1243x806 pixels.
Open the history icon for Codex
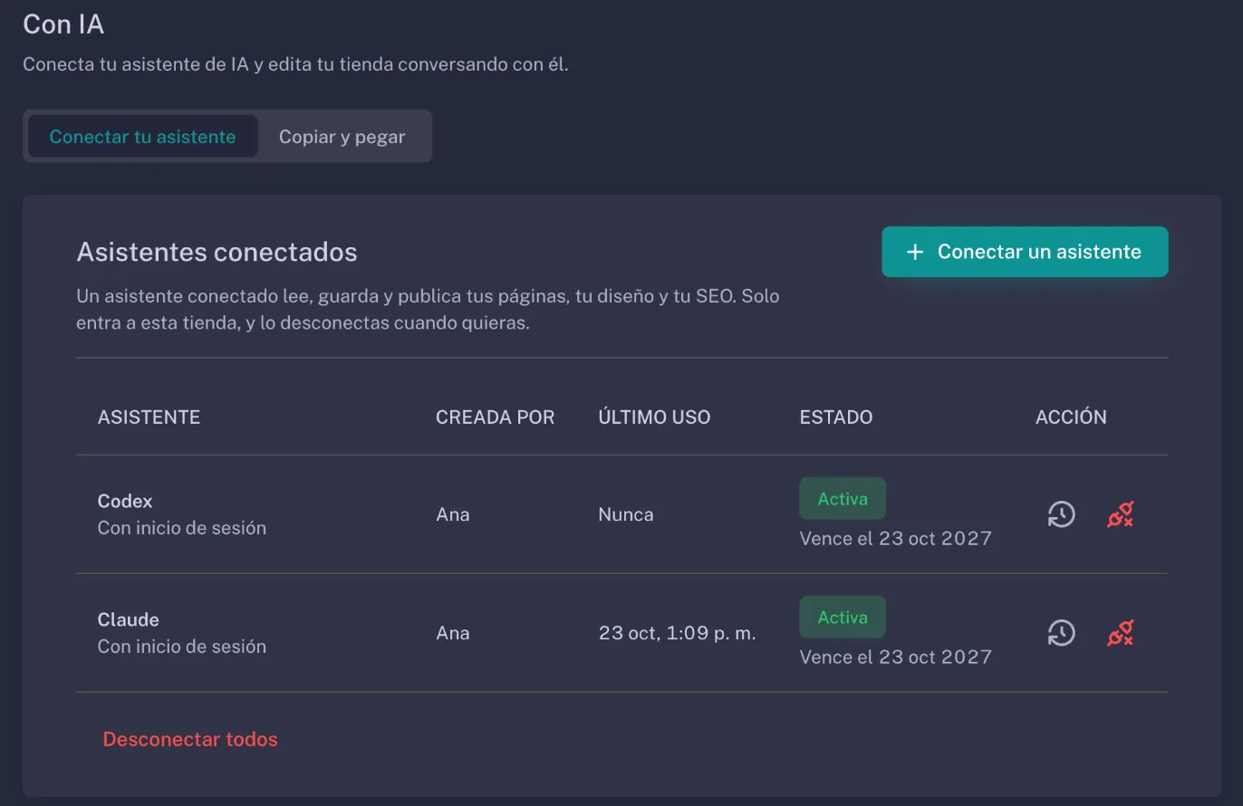click(x=1061, y=514)
